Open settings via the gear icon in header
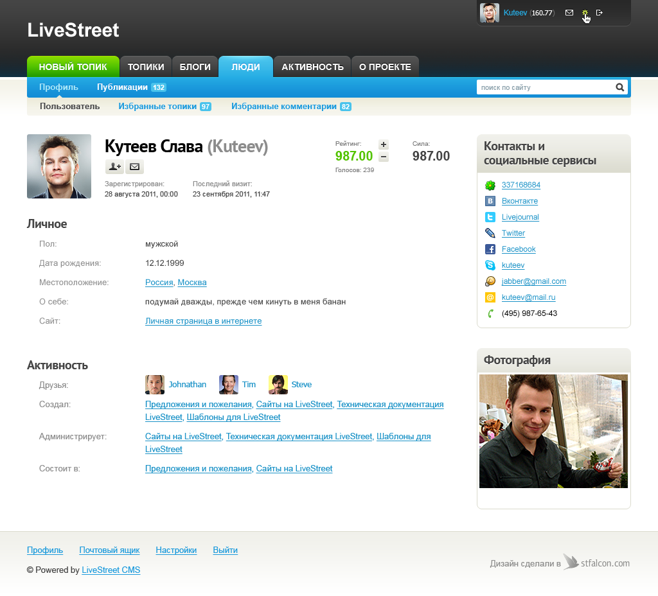This screenshot has width=658, height=596. 585,13
